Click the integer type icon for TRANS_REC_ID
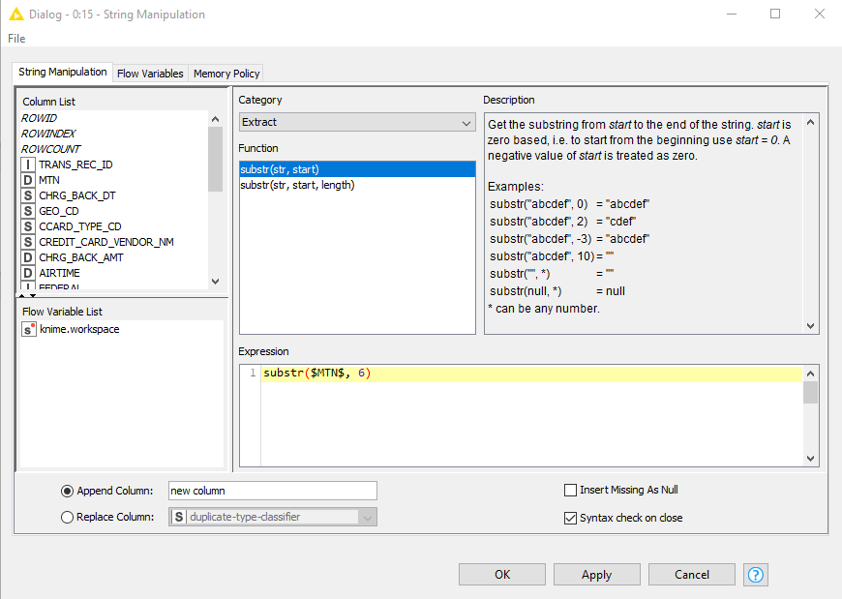 28,165
